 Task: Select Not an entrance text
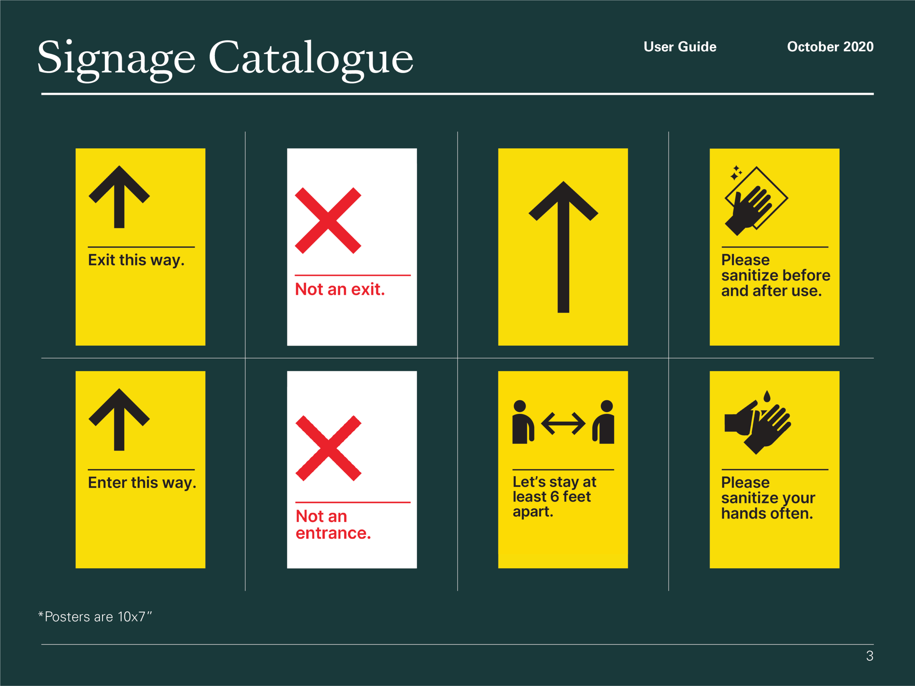(x=333, y=525)
